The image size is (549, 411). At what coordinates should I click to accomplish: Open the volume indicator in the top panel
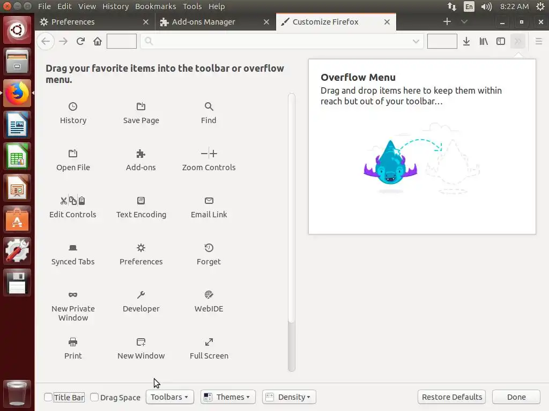486,6
